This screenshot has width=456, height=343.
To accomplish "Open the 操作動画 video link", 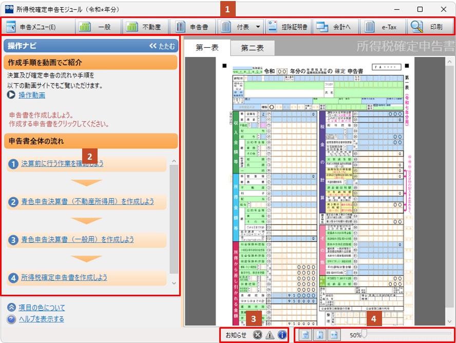I will point(32,95).
